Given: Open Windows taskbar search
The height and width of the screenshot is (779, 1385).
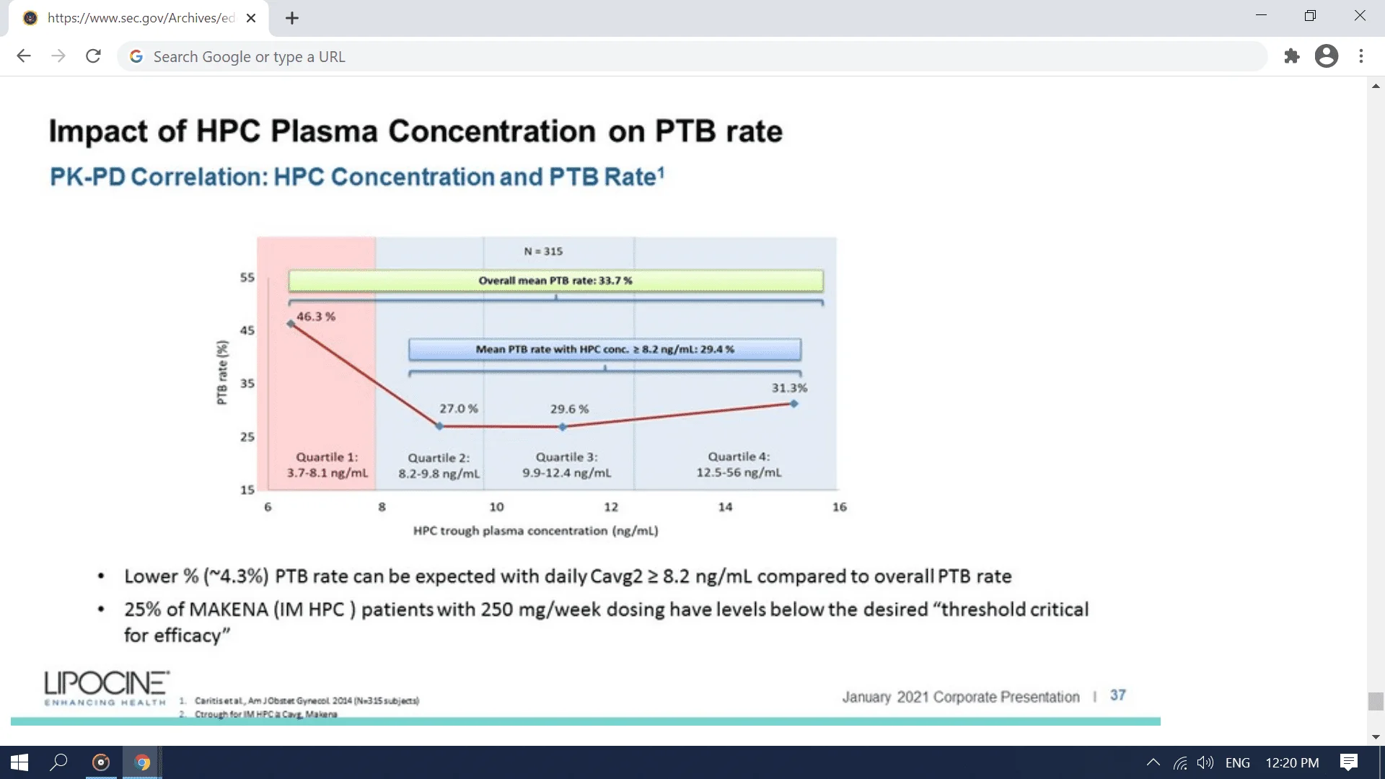Looking at the screenshot, I should click(59, 762).
